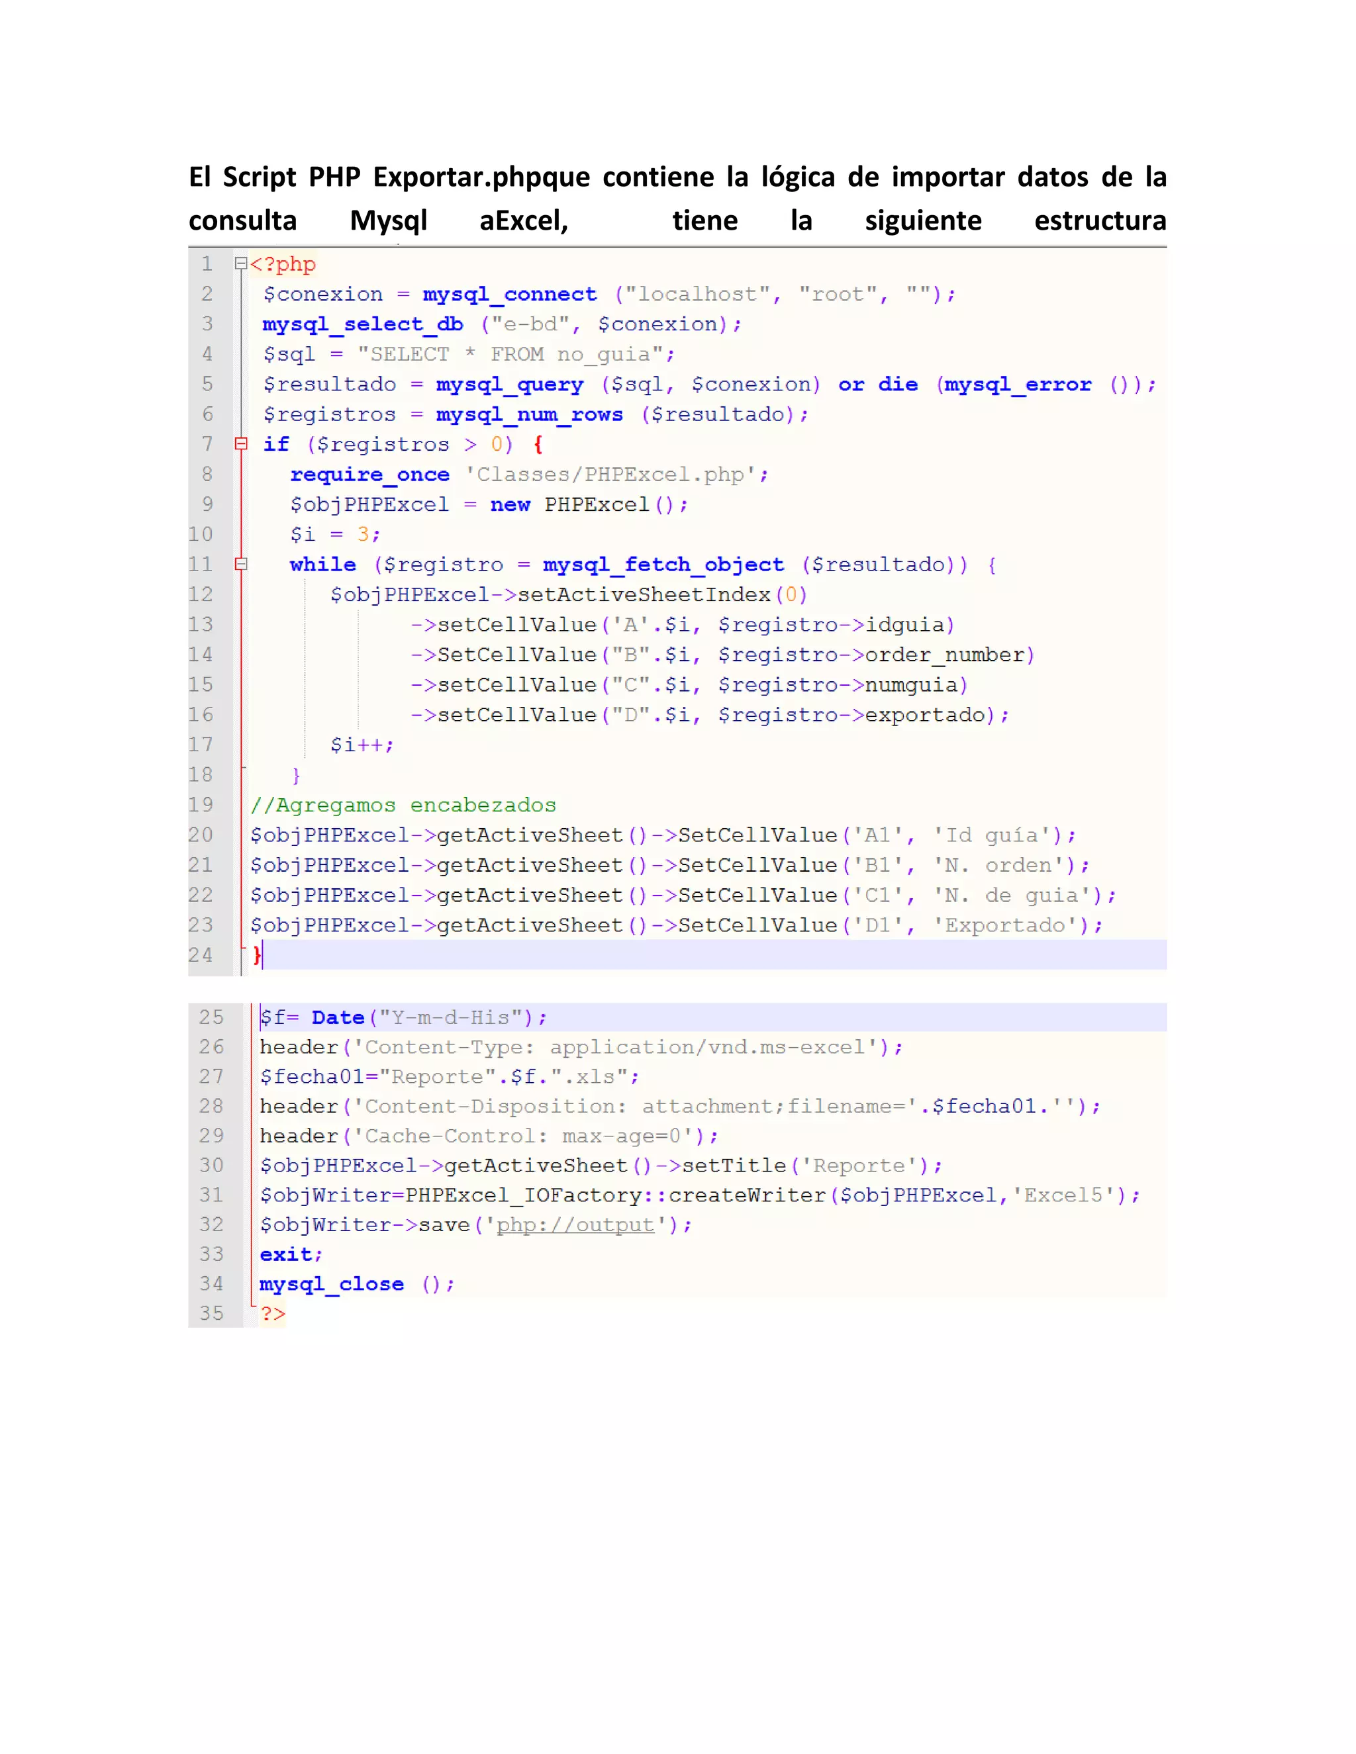Screen dimensions: 1356x1754
Task: Collapse the while loop fold marker
Action: point(240,564)
